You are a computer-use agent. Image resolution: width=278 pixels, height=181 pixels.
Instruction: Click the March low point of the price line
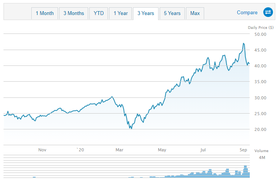pos(131,128)
